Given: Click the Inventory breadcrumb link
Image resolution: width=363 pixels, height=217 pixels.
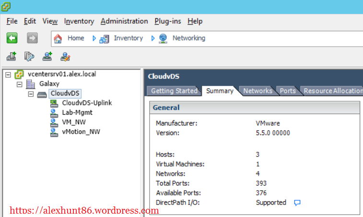Looking at the screenshot, I should 128,38.
